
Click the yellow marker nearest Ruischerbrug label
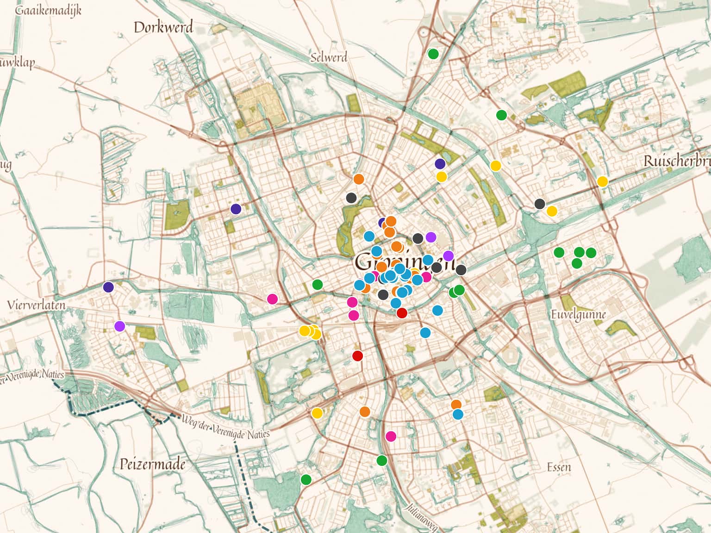coord(602,181)
